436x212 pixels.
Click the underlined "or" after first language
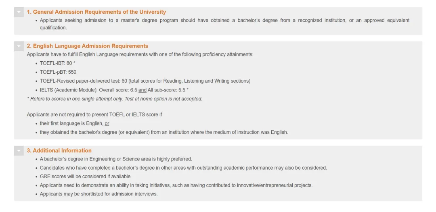[107, 123]
